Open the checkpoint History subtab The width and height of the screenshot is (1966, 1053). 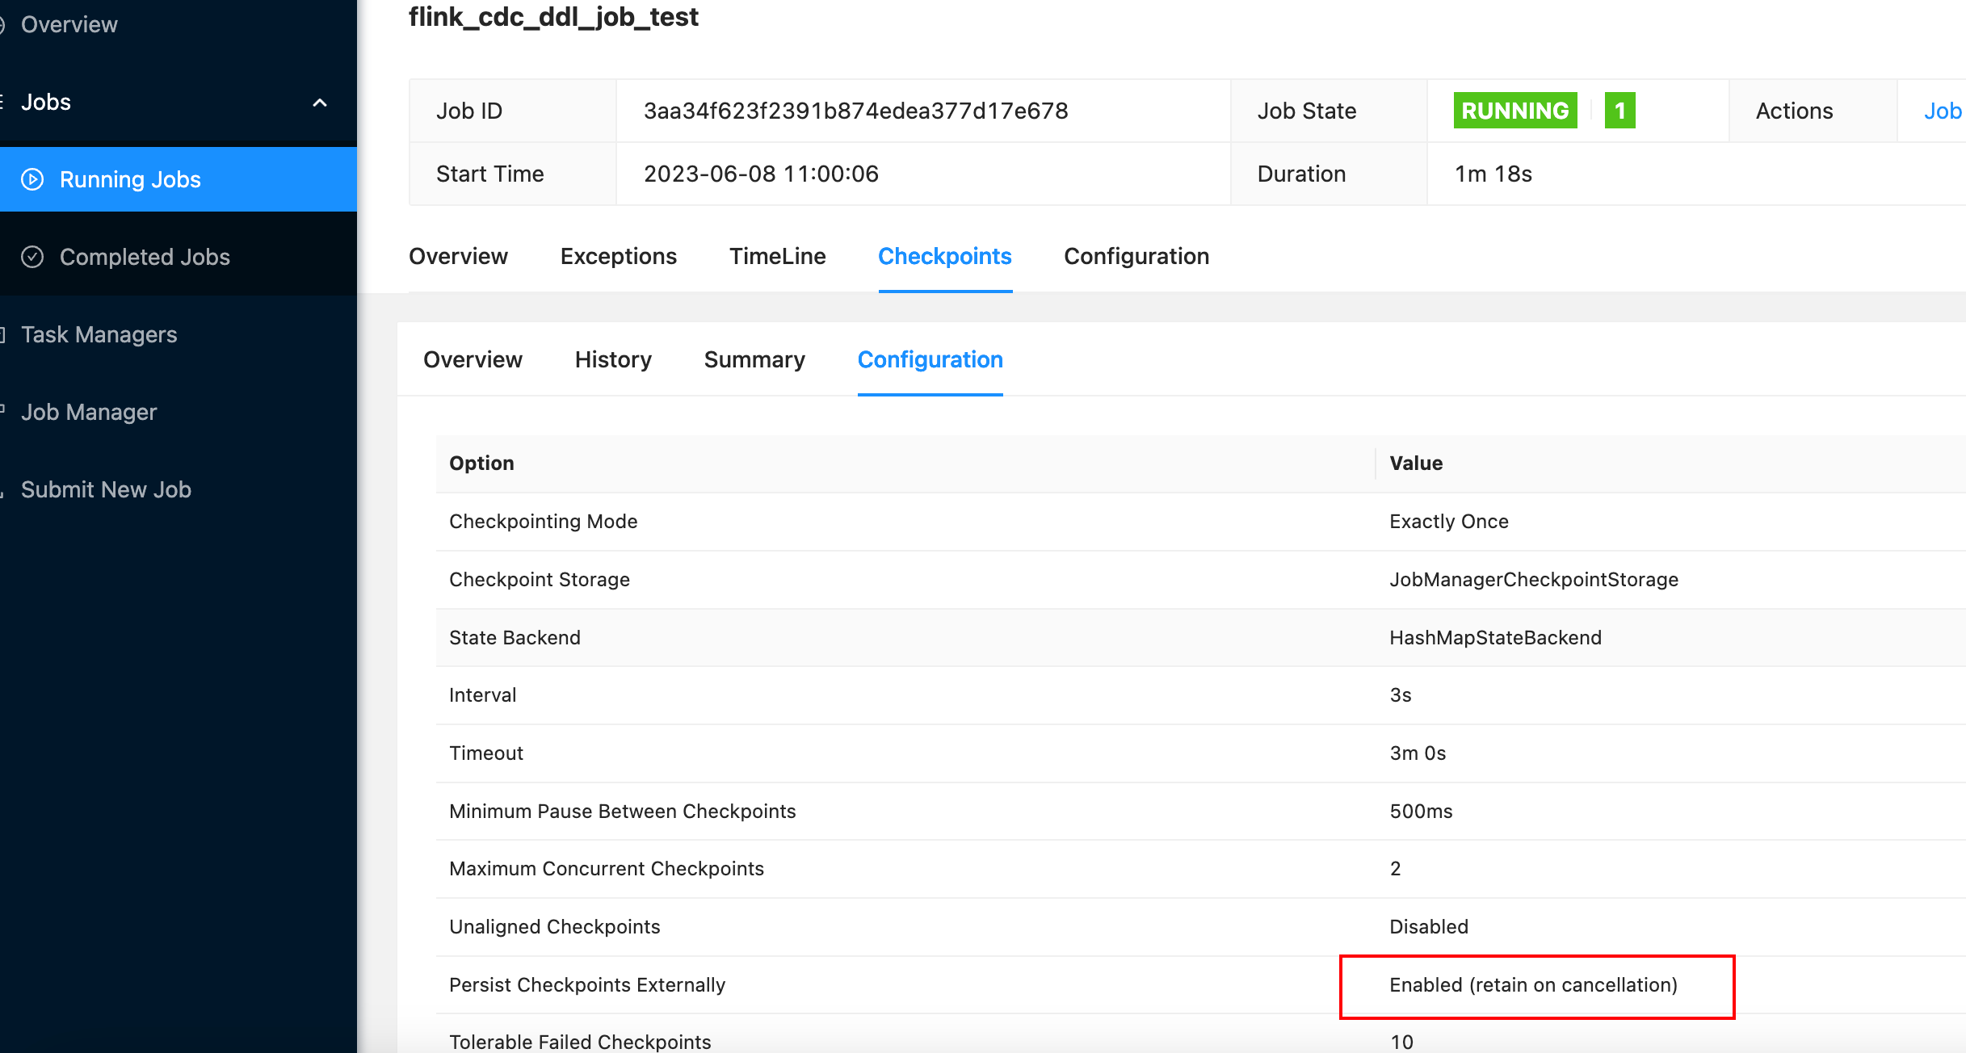(x=612, y=359)
